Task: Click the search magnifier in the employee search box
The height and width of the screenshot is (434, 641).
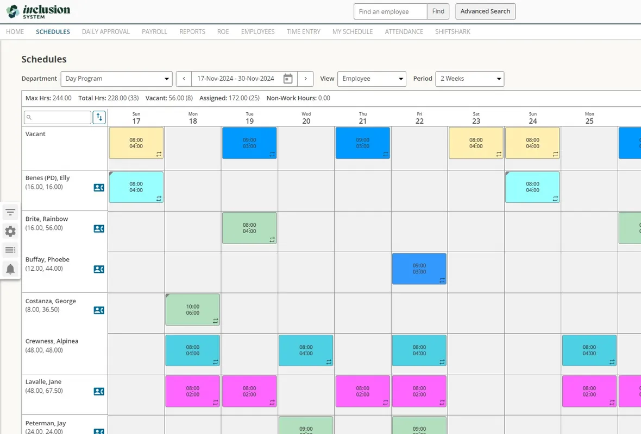Action: 28,117
